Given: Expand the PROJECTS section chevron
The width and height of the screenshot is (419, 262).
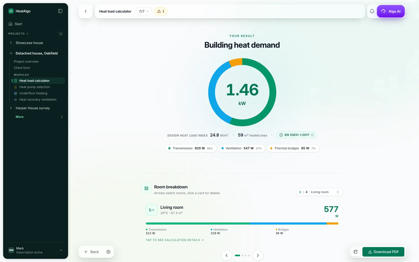Looking at the screenshot, I should click(27, 34).
